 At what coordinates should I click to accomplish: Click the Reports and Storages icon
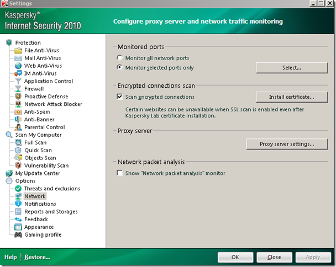(x=18, y=212)
